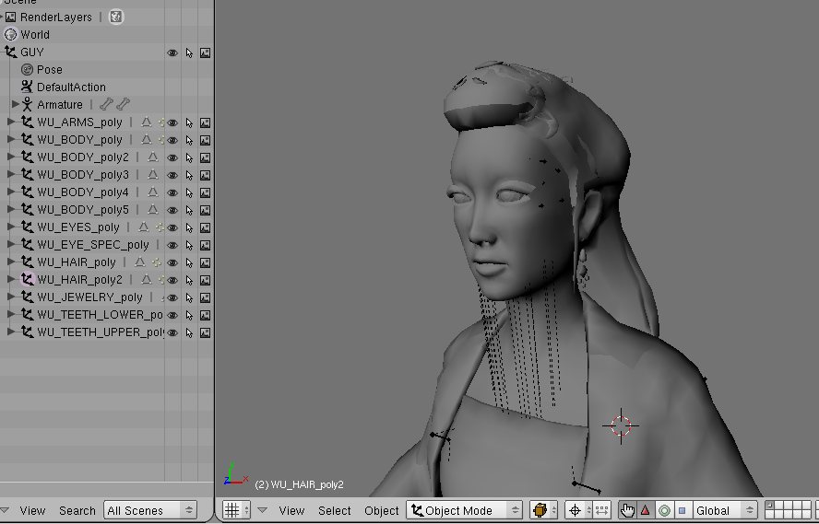
Task: Click the move object centers only icon
Action: [602, 510]
